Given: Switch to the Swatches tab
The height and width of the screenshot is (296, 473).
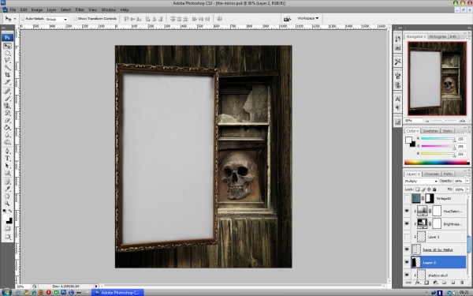Looking at the screenshot, I should tap(430, 131).
